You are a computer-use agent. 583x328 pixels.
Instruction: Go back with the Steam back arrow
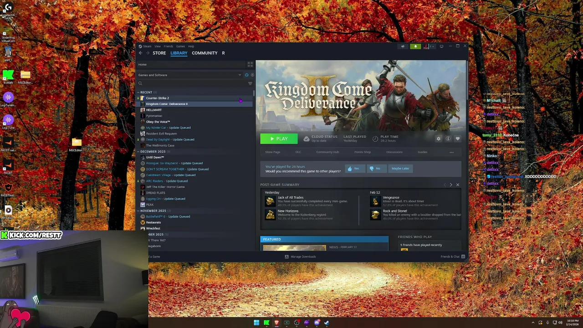[140, 53]
